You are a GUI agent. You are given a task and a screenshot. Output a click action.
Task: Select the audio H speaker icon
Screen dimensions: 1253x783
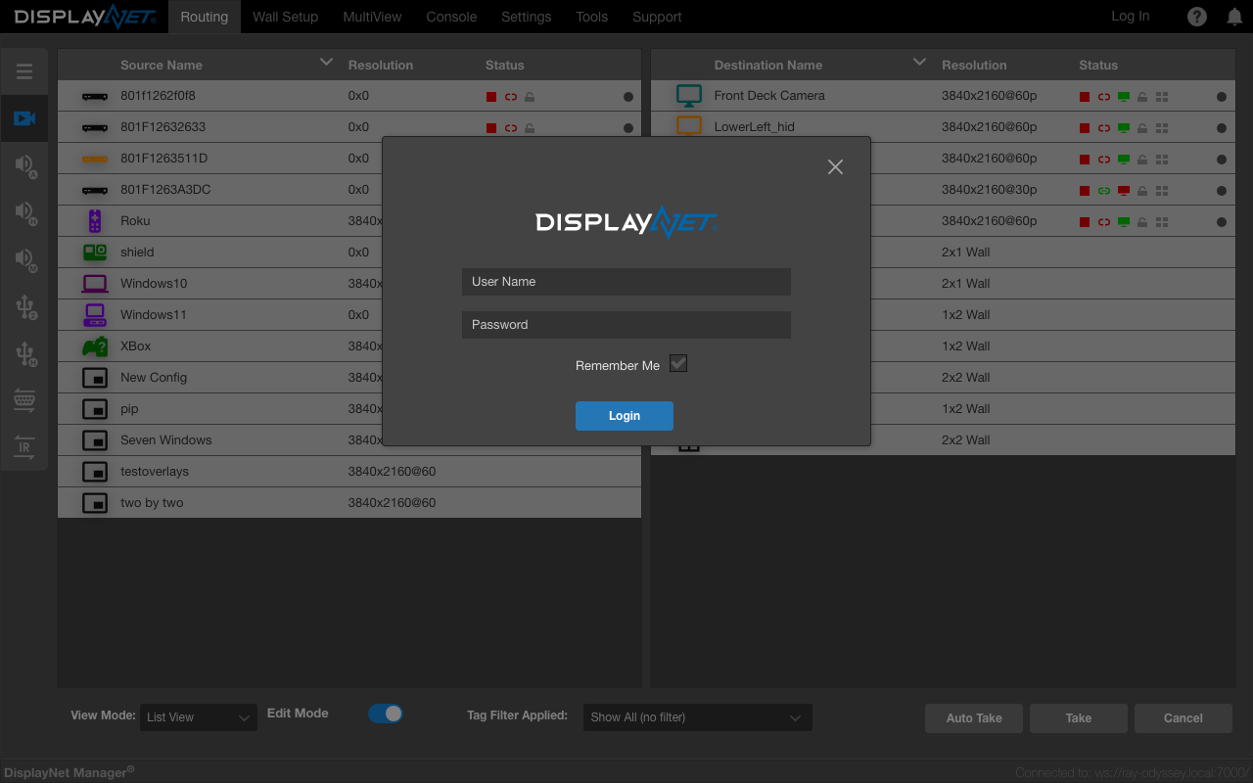tap(25, 212)
